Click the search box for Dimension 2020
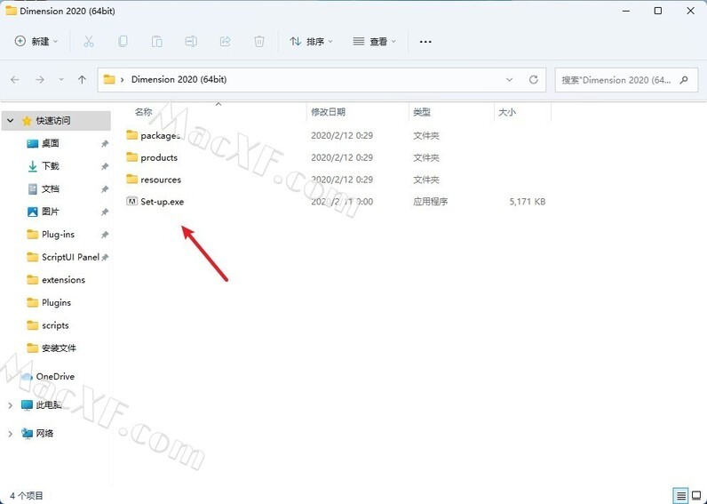Viewport: 707px width, 504px height. coord(626,80)
